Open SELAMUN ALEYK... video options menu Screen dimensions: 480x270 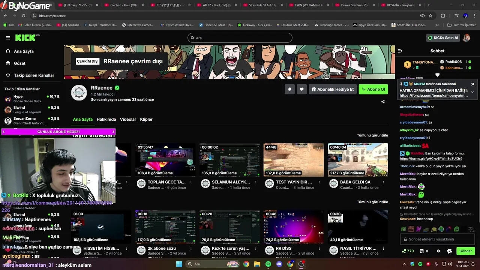point(255,182)
